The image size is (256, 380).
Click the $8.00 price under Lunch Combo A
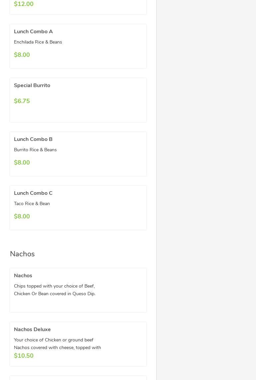(22, 55)
